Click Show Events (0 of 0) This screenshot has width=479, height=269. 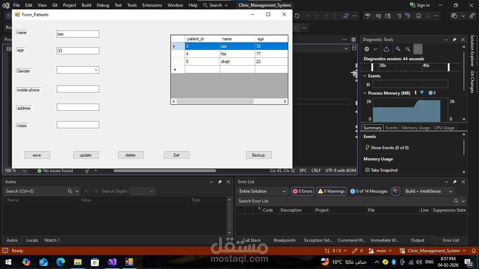(x=387, y=148)
